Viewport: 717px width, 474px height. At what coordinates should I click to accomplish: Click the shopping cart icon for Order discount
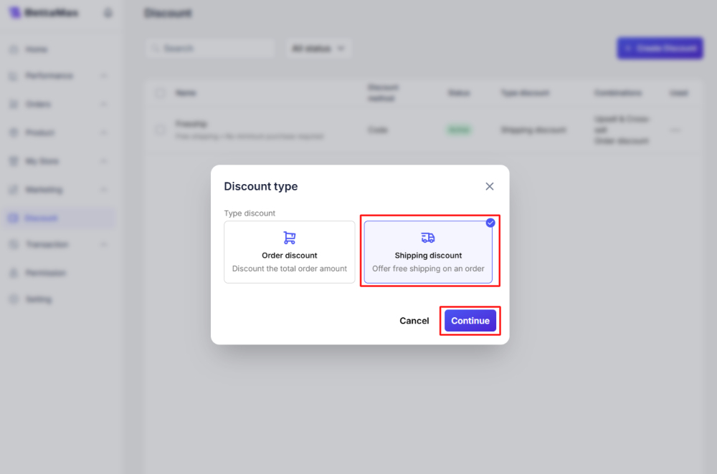click(290, 238)
